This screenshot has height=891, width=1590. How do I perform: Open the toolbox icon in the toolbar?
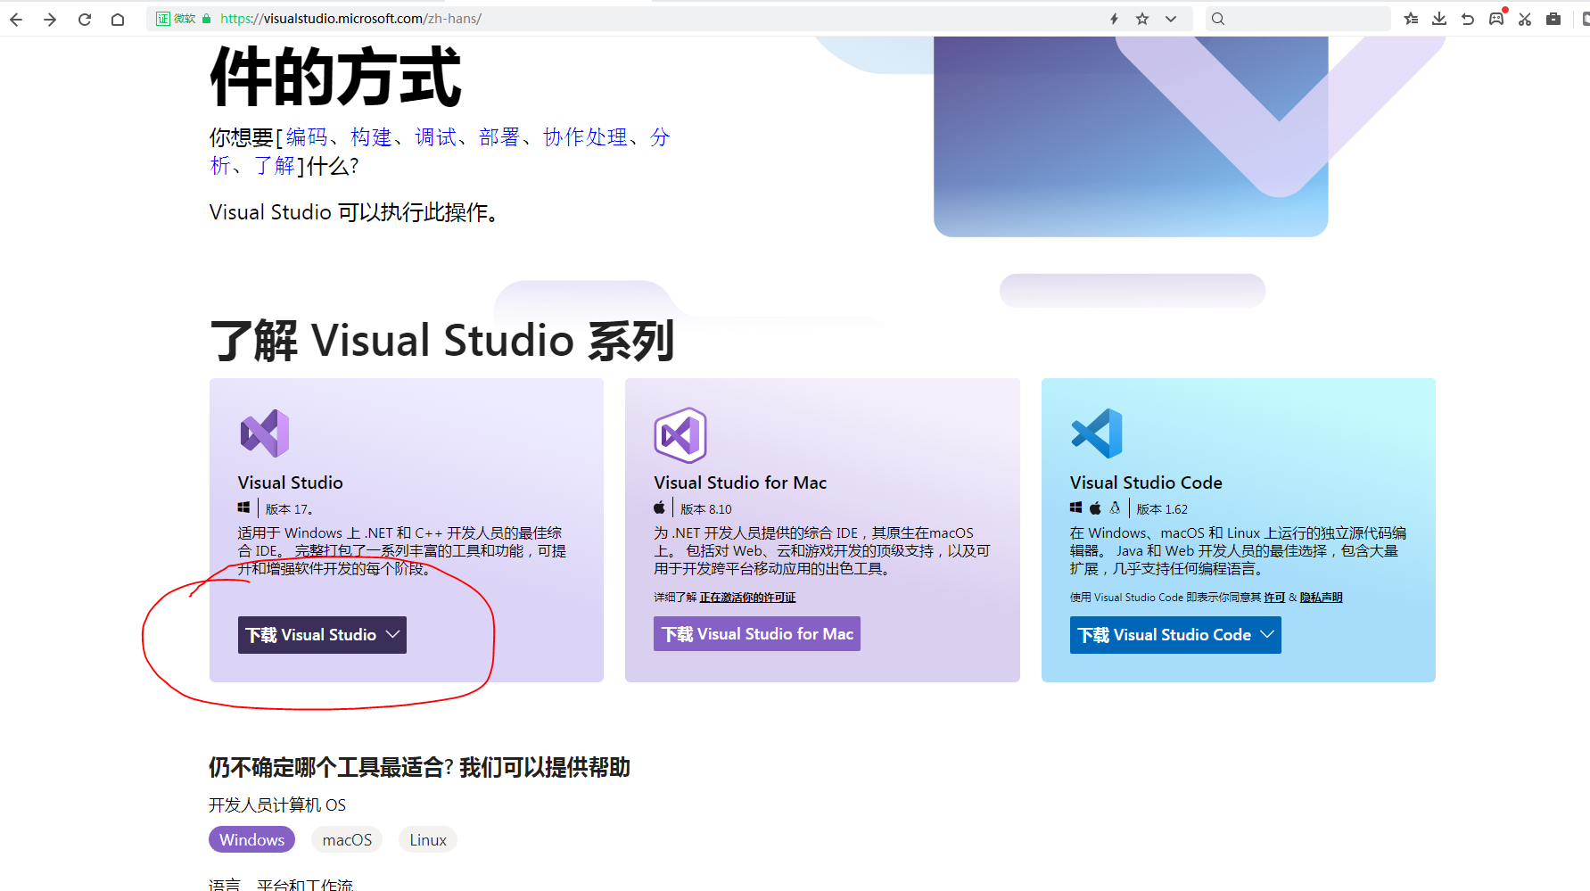(x=1554, y=18)
